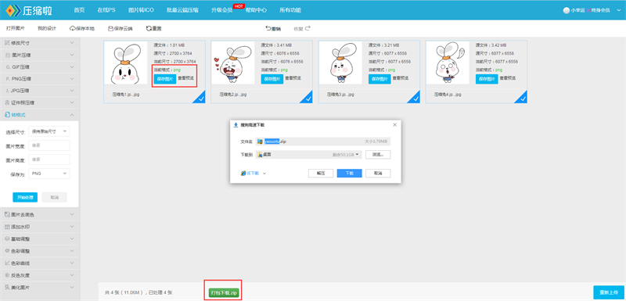This screenshot has height=301, width=626.
Task: Expand the 添加水印 section chevron
Action: tap(72, 227)
